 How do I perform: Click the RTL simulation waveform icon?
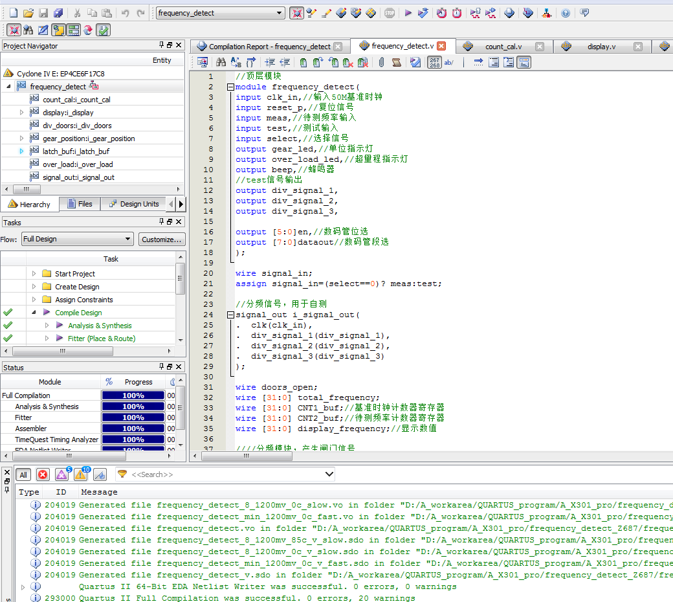pos(475,13)
